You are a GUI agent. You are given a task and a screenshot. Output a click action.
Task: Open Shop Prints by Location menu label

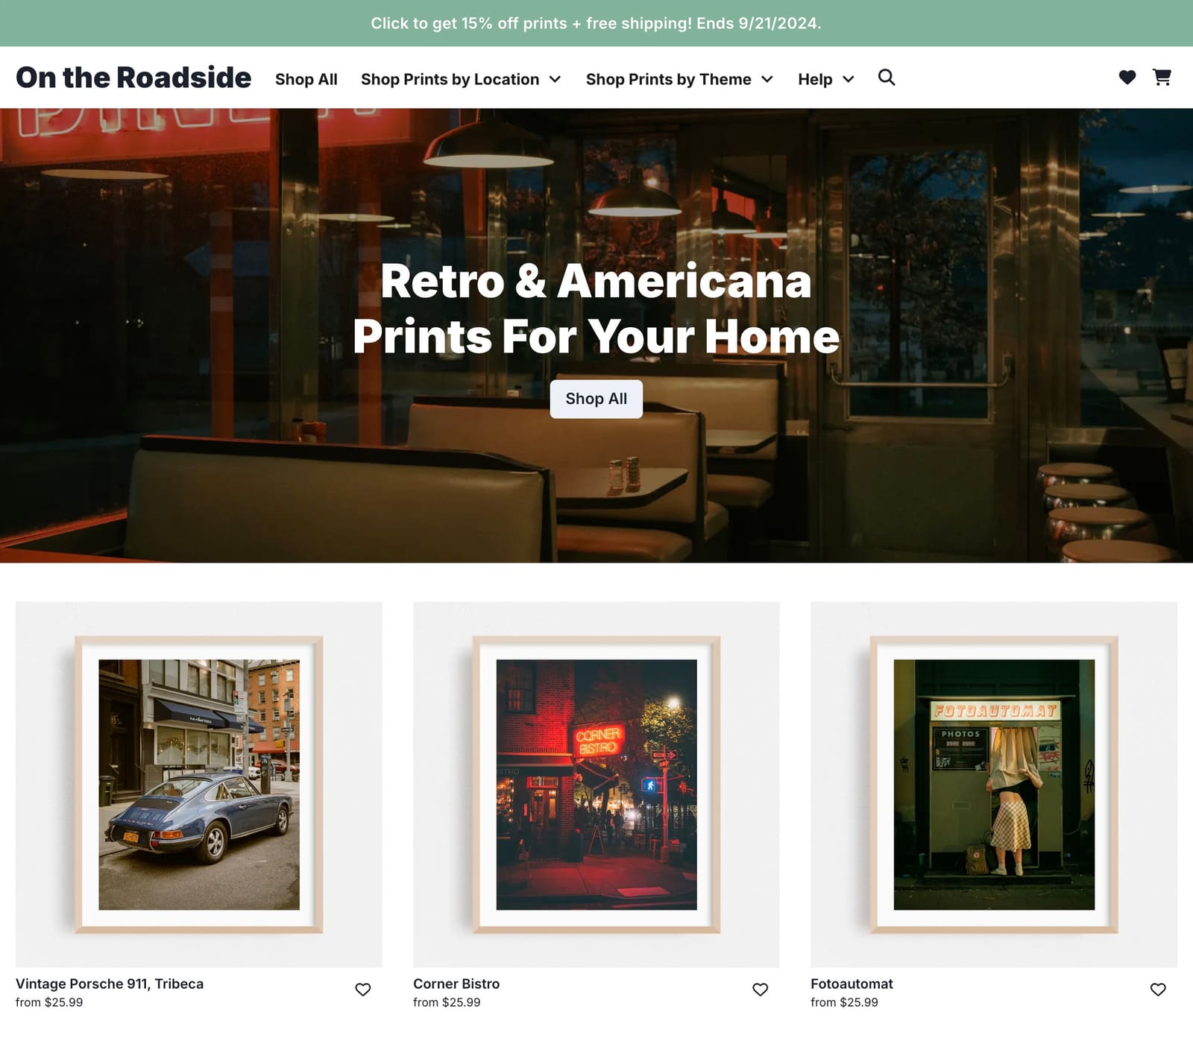(450, 79)
